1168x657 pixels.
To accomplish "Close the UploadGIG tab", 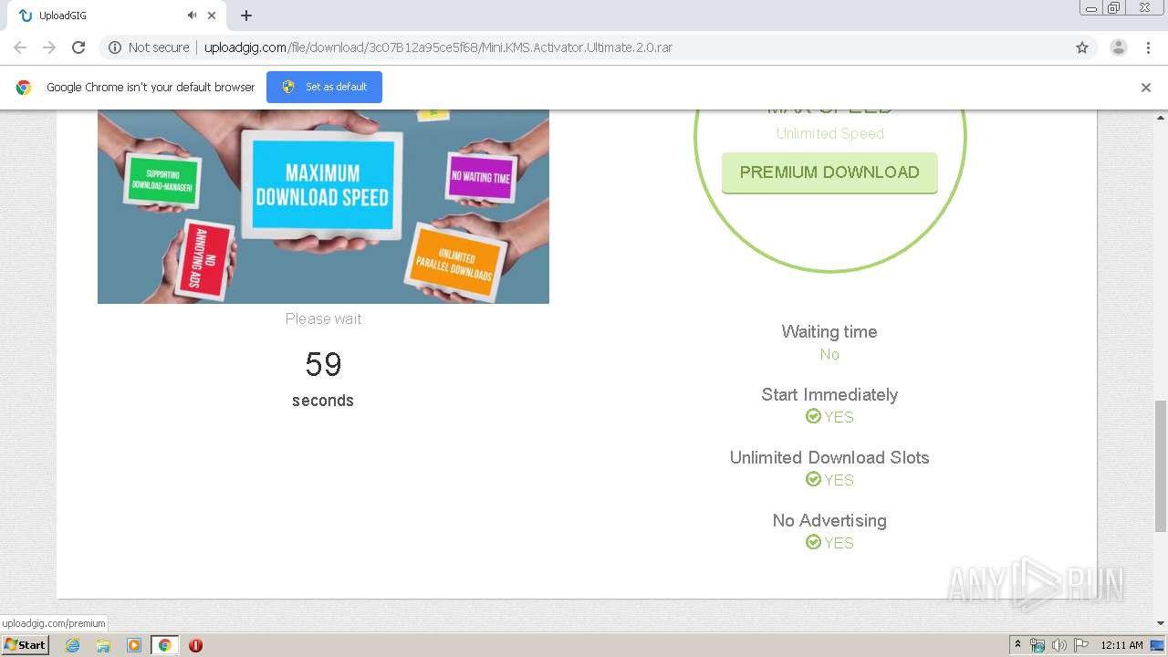I will (x=212, y=16).
